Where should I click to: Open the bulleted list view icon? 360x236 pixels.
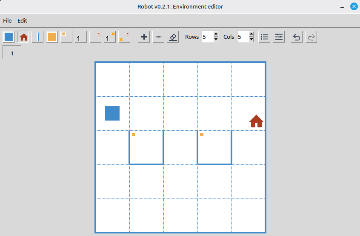pos(264,37)
